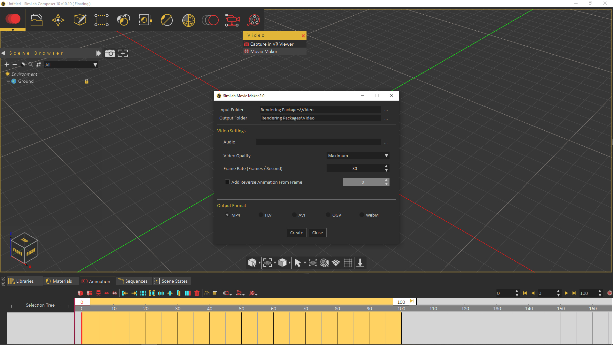This screenshot has width=613, height=345.
Task: Click the director's chair camera icon in animation toolbar
Action: [x=98, y=293]
